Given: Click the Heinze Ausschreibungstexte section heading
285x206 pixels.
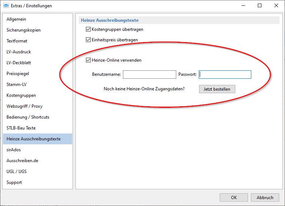Looking at the screenshot, I should tap(110, 20).
